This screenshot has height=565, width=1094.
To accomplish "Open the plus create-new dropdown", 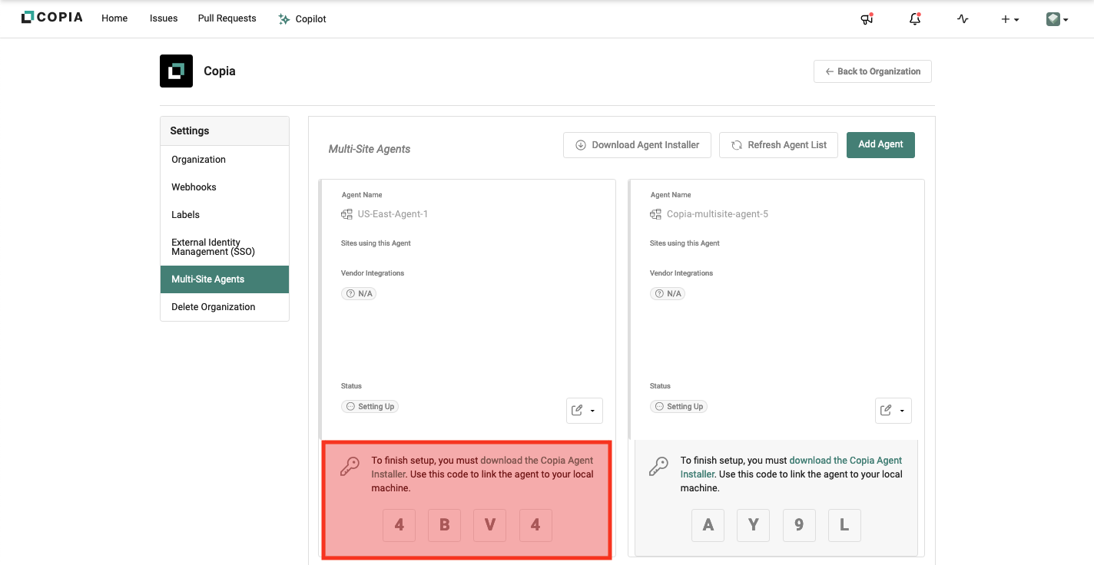I will pos(1009,19).
